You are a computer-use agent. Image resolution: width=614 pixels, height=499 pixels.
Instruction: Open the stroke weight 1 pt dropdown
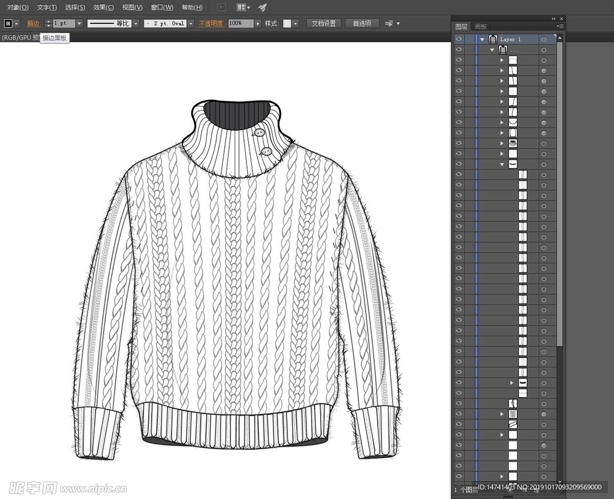79,23
